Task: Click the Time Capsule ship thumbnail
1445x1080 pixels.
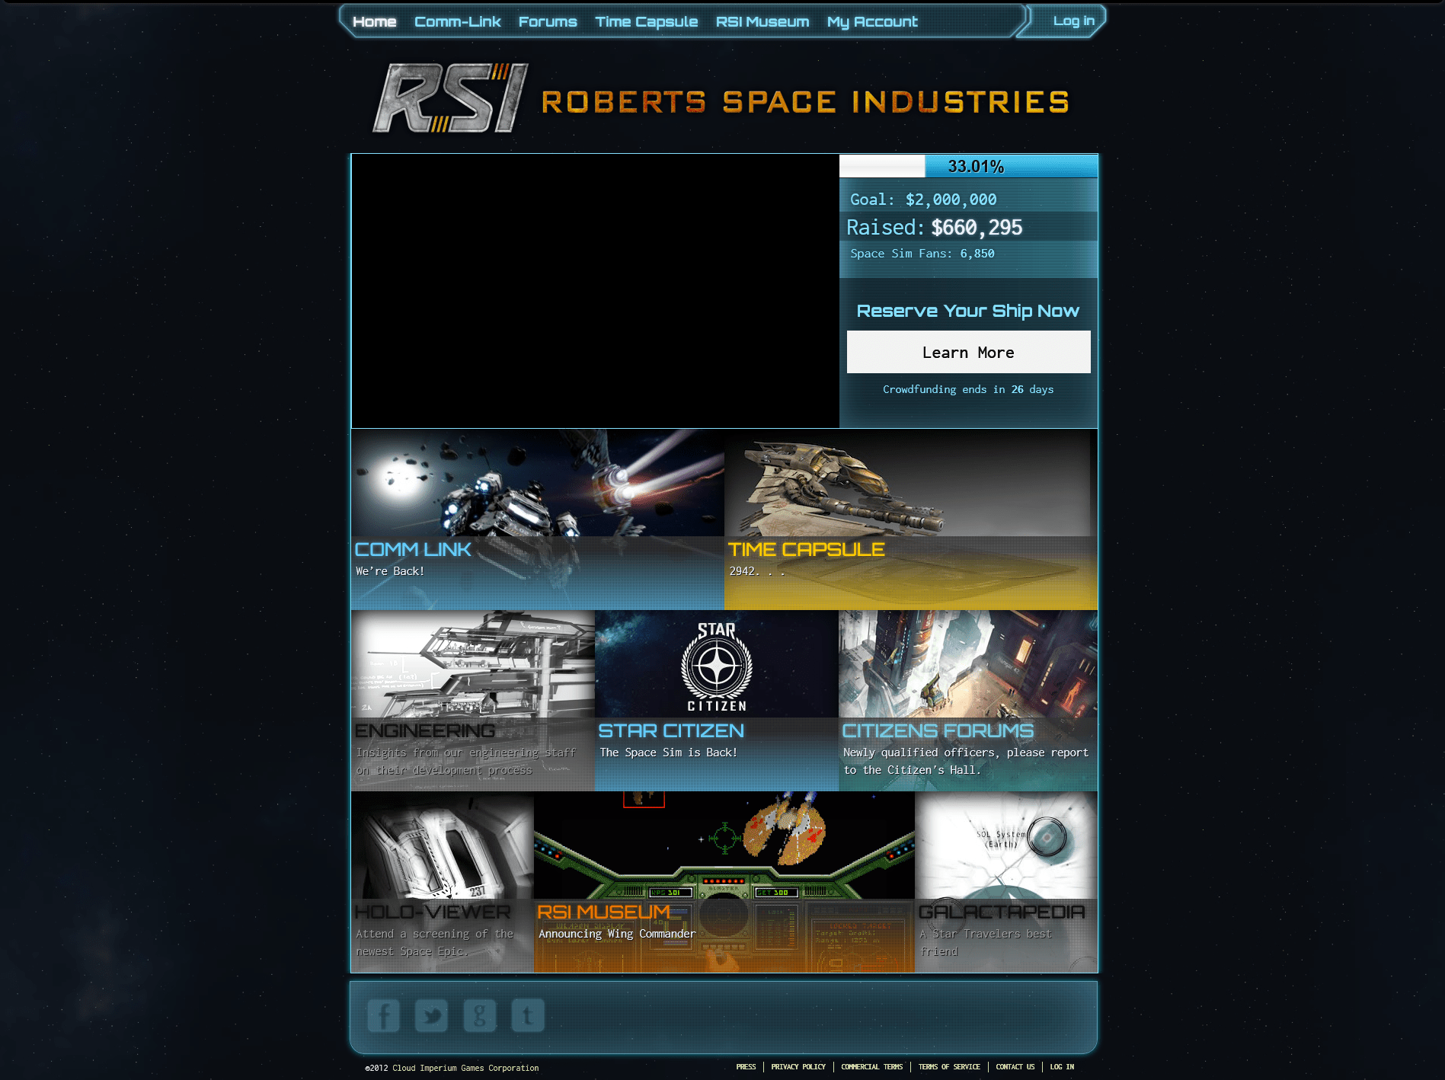Action: (x=911, y=483)
